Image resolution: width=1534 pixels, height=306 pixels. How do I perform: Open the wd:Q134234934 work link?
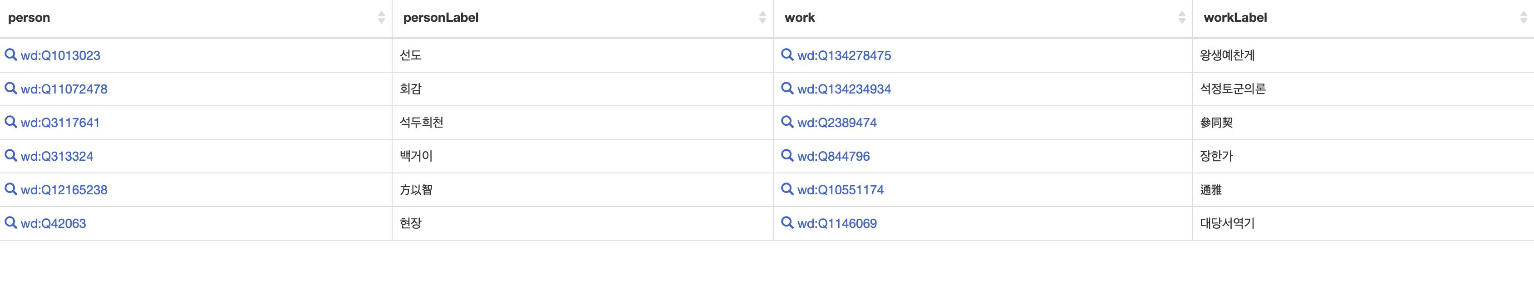[844, 89]
